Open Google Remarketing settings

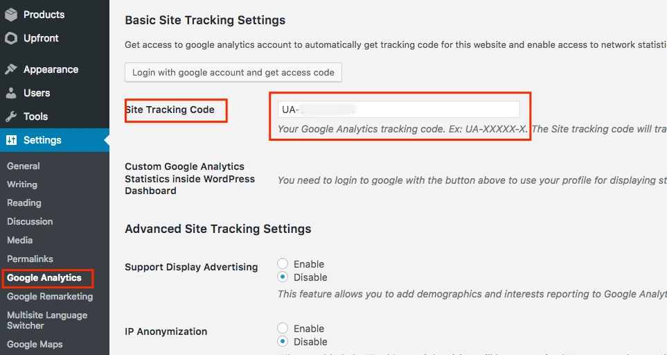50,296
